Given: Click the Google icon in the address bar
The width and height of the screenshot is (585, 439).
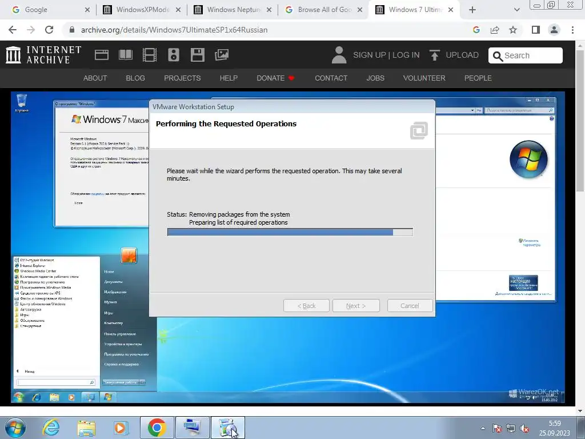Looking at the screenshot, I should [x=476, y=30].
